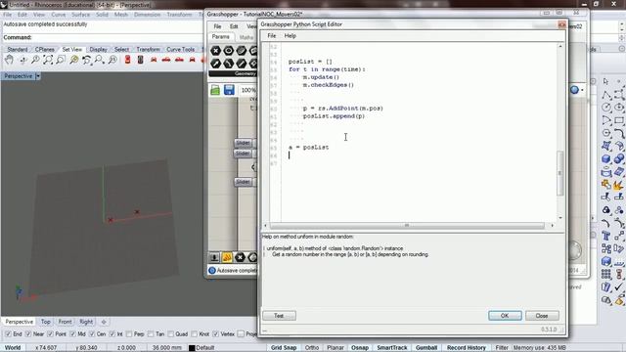The width and height of the screenshot is (626, 352).
Task: Click the Zoom Selected yellow magnifier
Action: (74, 60)
